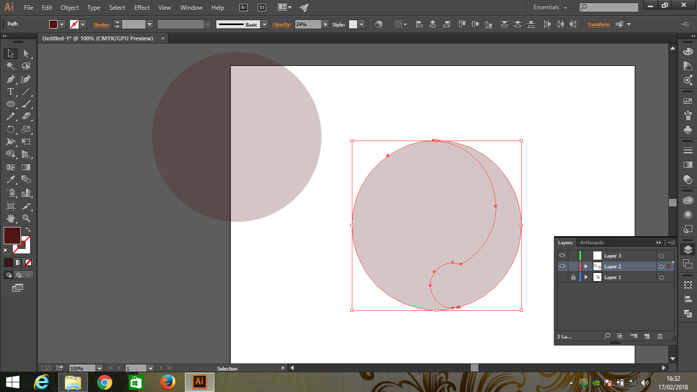Activate the Zoom tool in toolbox
This screenshot has height=392, width=697.
(x=26, y=218)
